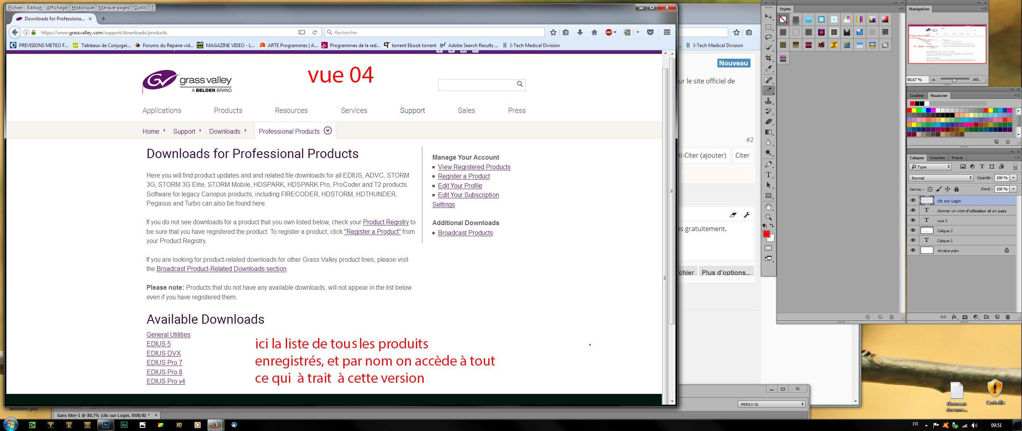Hide the 'vue 3' layer

913,221
